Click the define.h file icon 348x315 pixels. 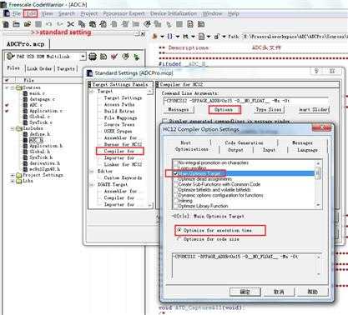[x=25, y=134]
